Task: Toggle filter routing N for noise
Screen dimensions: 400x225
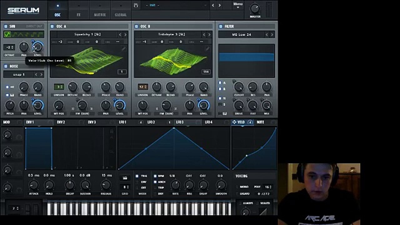Action: [220, 98]
